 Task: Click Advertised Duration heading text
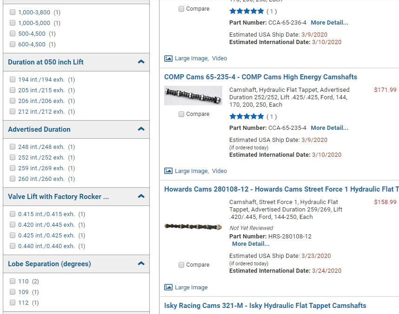(39, 129)
